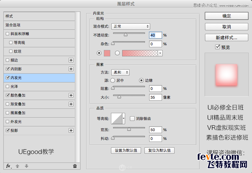Click the 确定 button
Screen dimensions: 252x173
227,16
